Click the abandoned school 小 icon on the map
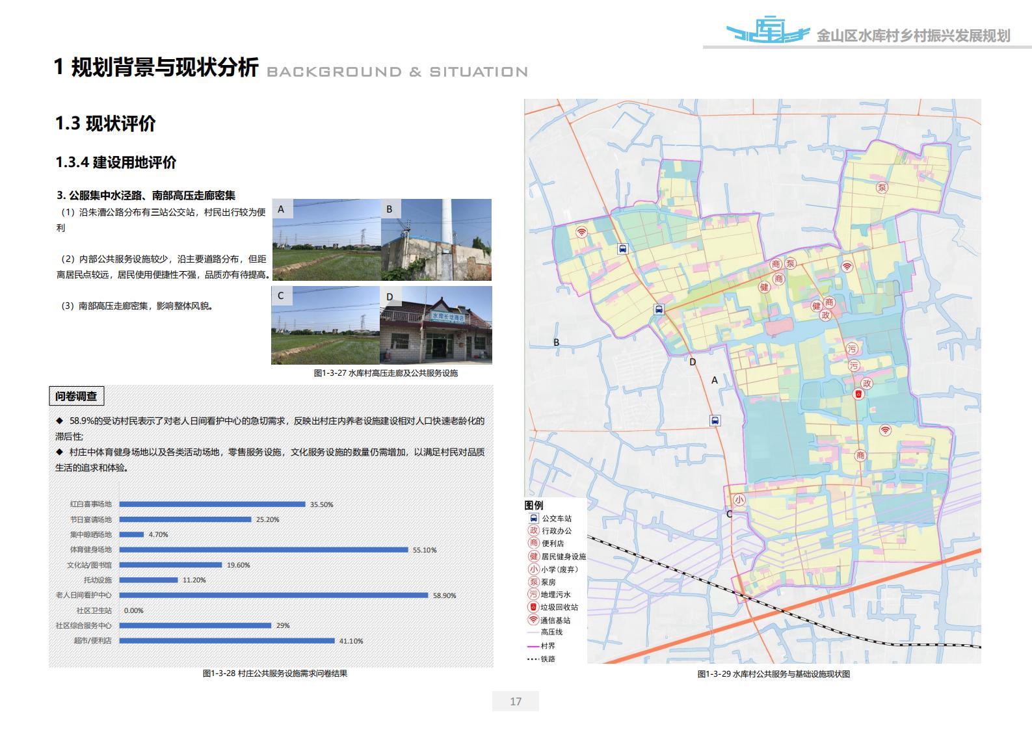 tap(739, 500)
